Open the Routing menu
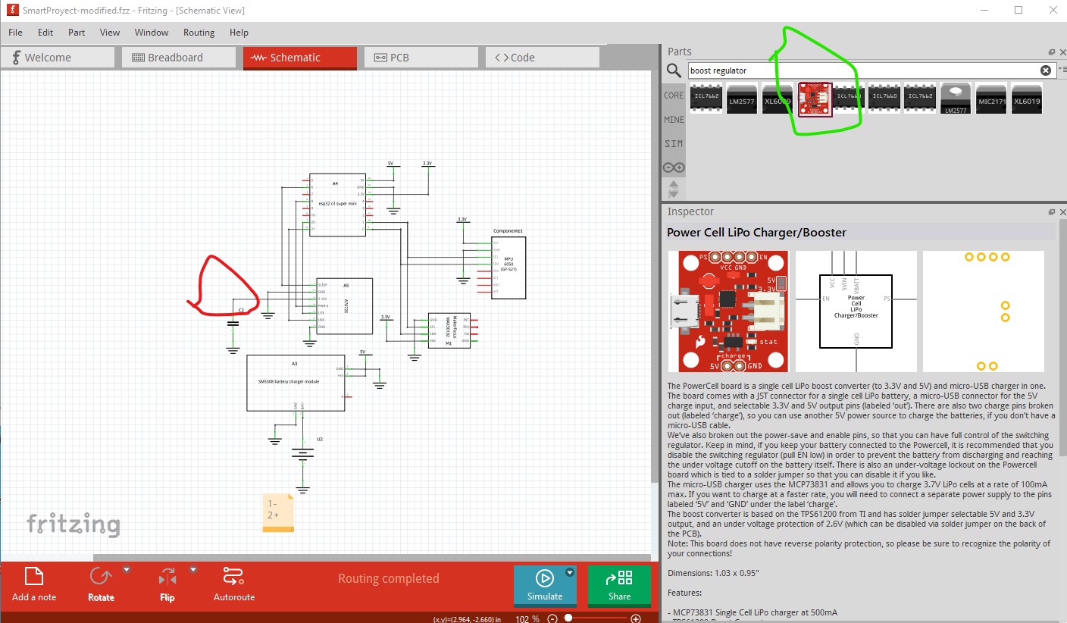Screen dimensions: 1067x623 click(199, 33)
